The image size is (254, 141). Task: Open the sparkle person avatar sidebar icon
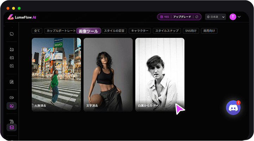12,121
